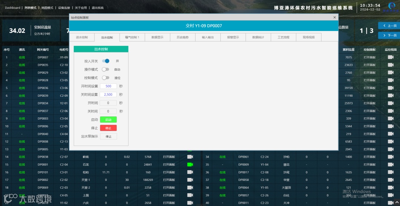400x206 pixels.
Task: Click gateway number DP0035 in row 2
Action: [43, 65]
